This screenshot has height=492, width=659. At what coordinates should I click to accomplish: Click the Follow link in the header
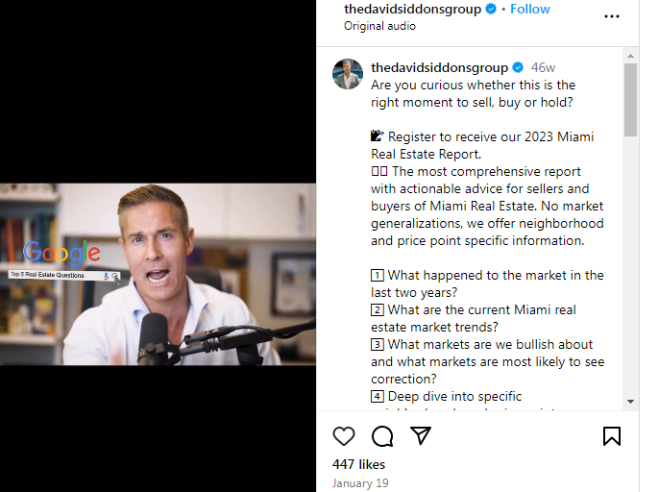pos(530,9)
